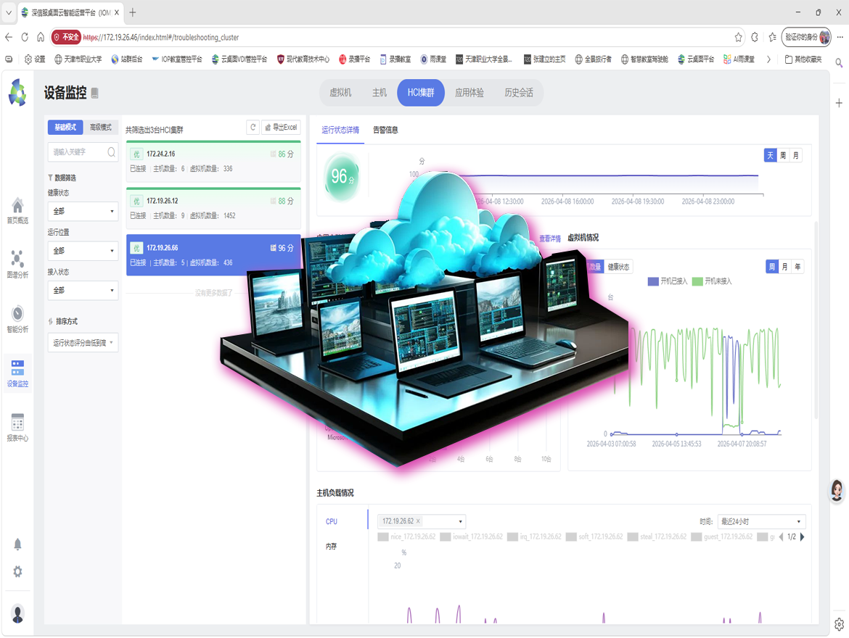Click the 查看详情 link
The image size is (849, 638).
tap(549, 239)
